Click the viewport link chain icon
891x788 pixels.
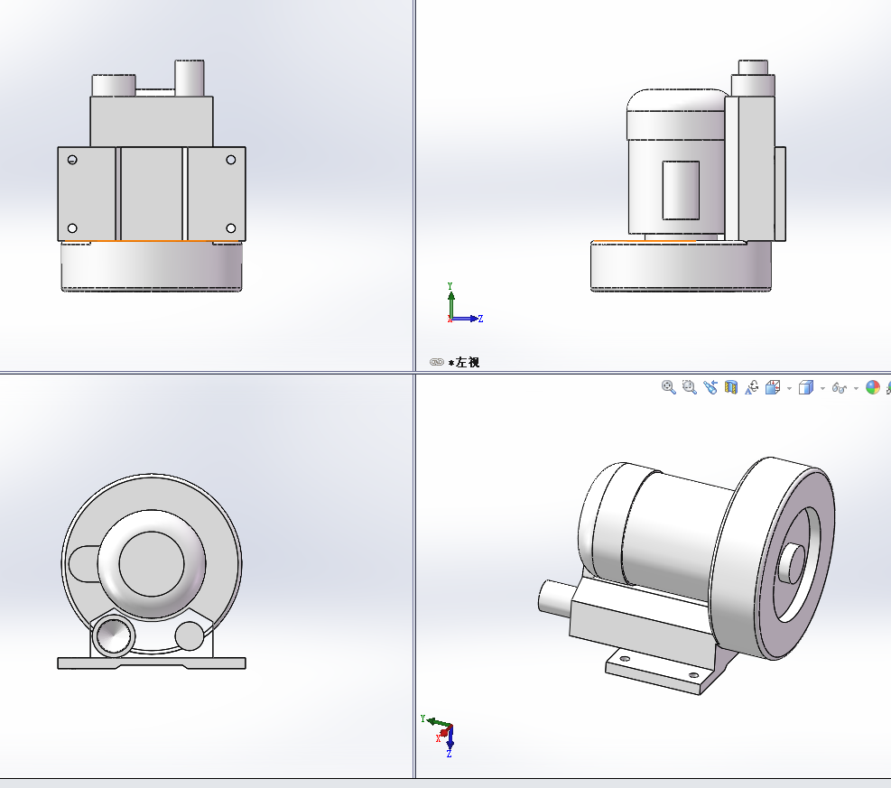pos(436,362)
